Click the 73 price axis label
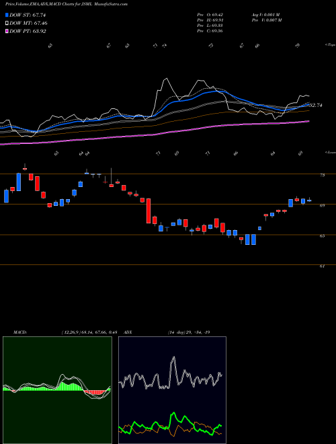Viewport: 336px width, 444px height. click(x=322, y=176)
